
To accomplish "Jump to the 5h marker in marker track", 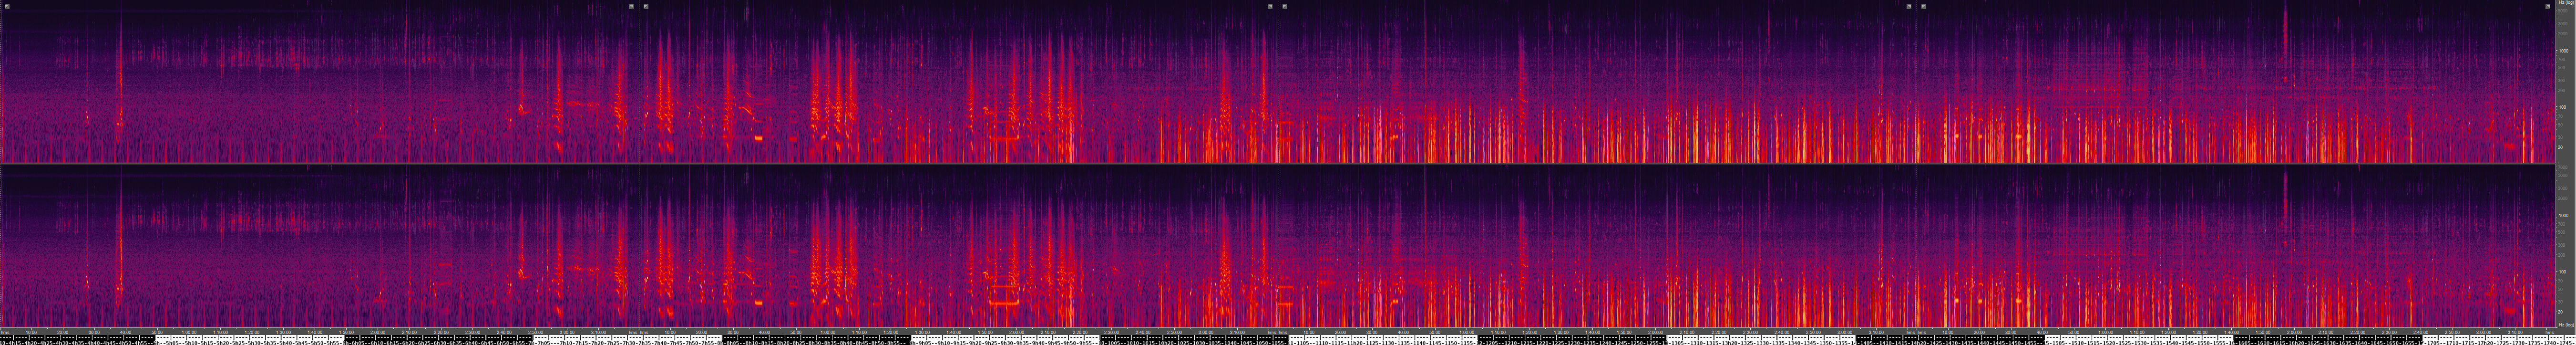I will click(x=155, y=340).
